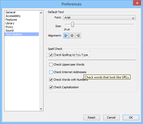This screenshot has height=124, width=143.
Task: Uncheck Check Capitalization option
Action: 51,87
